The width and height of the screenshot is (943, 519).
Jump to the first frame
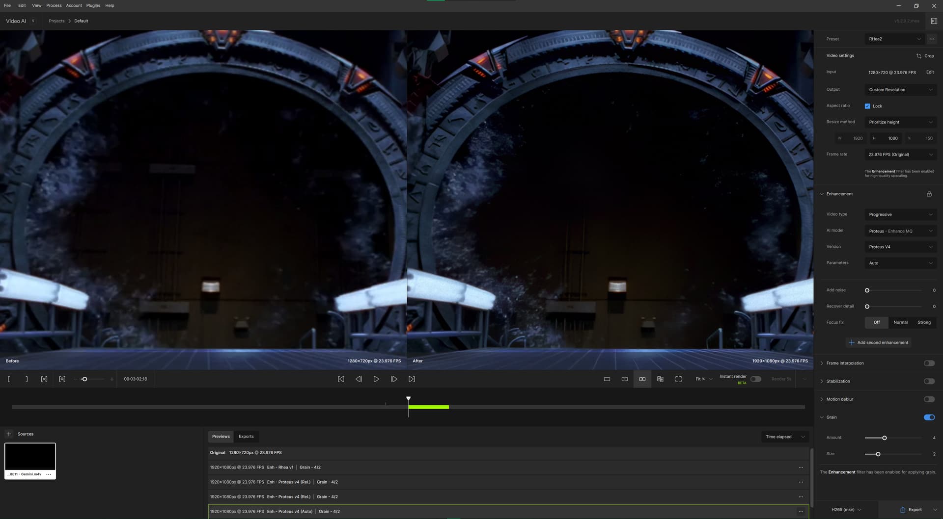coord(341,379)
